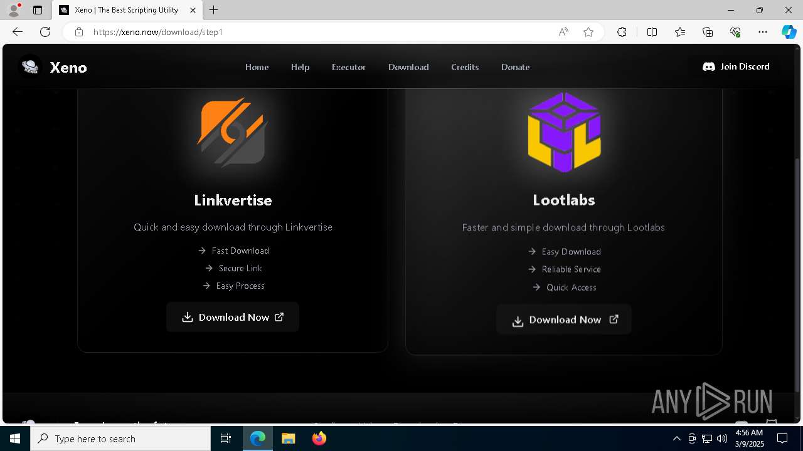Click the Lootlabs purple cube logo
803x451 pixels.
coord(564,132)
